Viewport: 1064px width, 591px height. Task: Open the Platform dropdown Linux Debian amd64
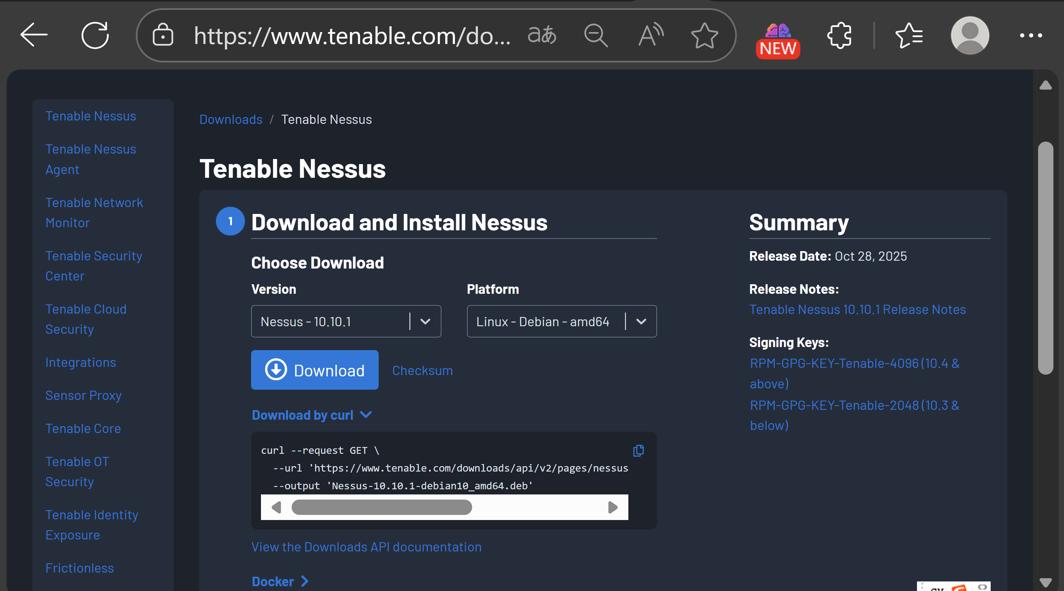[561, 321]
